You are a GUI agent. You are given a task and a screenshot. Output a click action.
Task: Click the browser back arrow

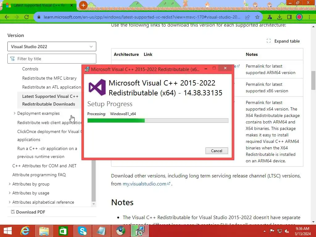coord(7,17)
